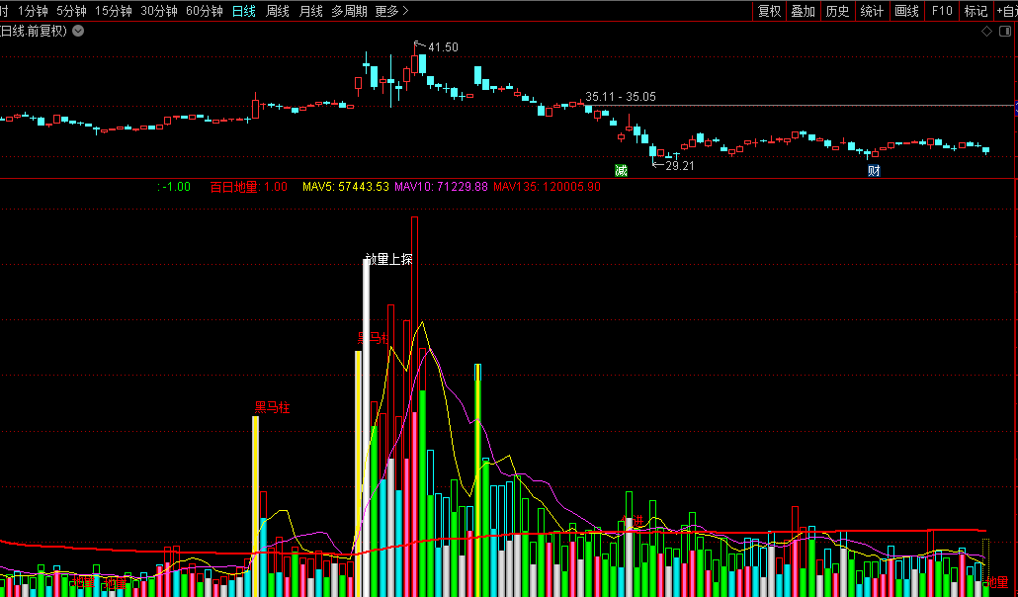This screenshot has width=1018, height=597.
Task: Open the 多周期 multi-period view
Action: pyautogui.click(x=349, y=11)
